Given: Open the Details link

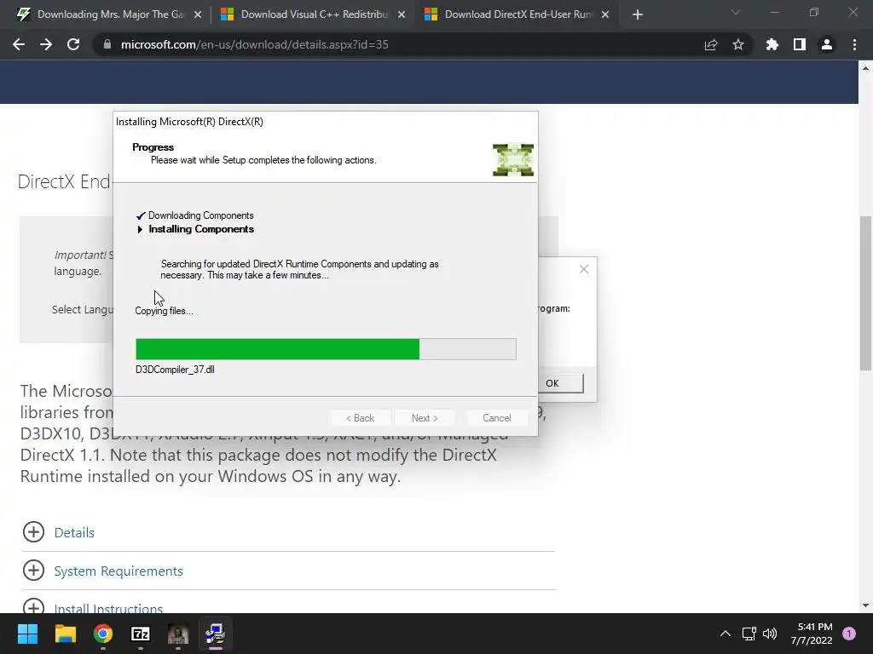Looking at the screenshot, I should coord(74,532).
